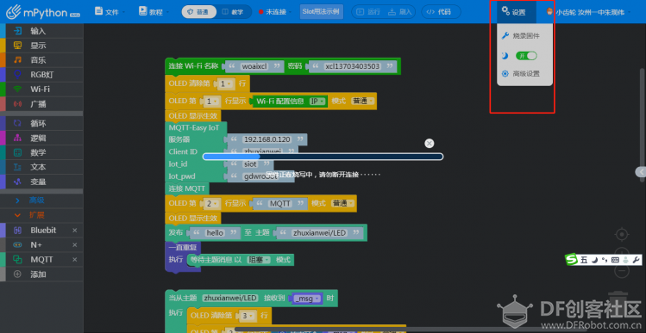The height and width of the screenshot is (333, 646).
Task: Switch to 教学 mode
Action: 233,12
